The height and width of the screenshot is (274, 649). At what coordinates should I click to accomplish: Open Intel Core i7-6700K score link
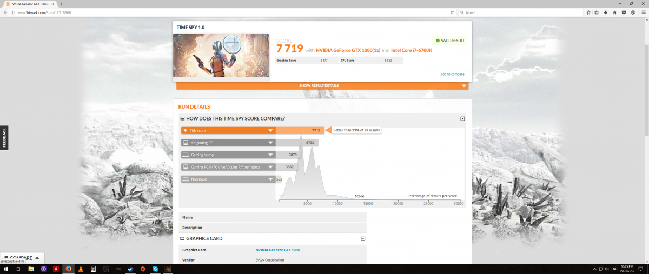click(412, 50)
